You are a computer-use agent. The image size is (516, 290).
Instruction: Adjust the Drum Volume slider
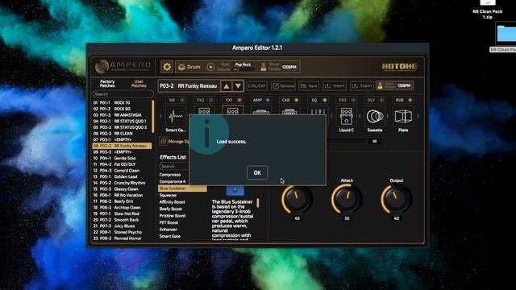coord(243,69)
